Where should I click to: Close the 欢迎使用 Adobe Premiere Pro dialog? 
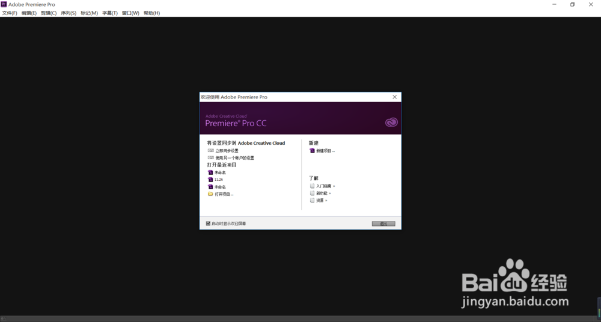click(395, 97)
